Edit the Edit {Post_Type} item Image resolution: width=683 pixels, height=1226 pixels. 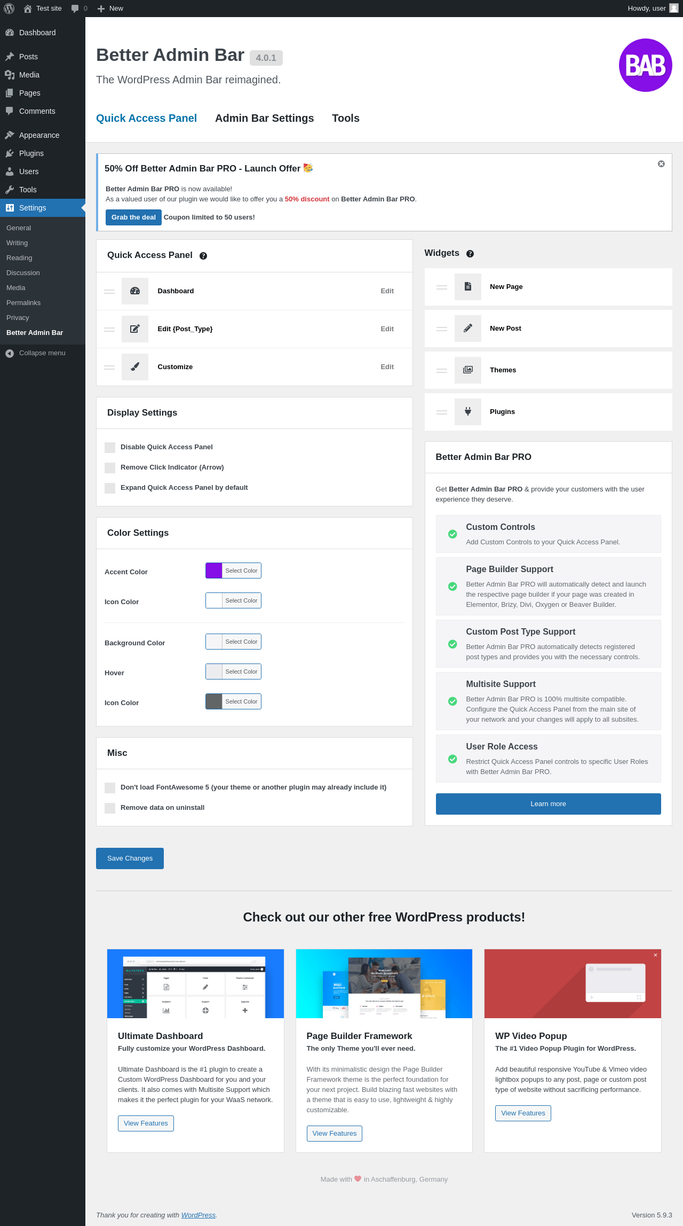pyautogui.click(x=387, y=329)
